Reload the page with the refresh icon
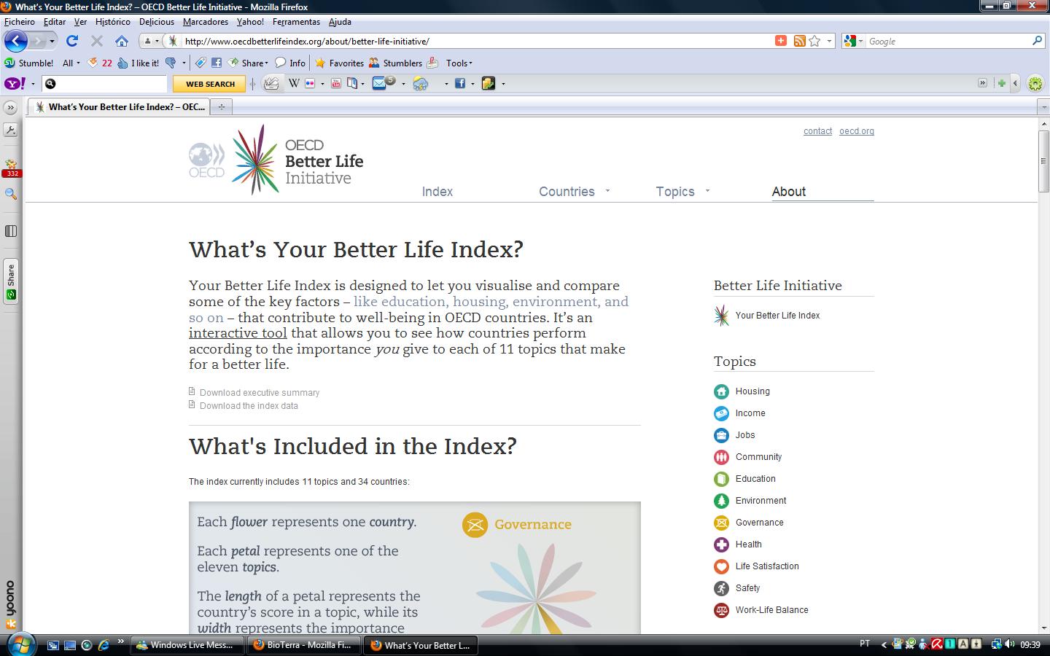This screenshot has height=656, width=1050. 71,41
